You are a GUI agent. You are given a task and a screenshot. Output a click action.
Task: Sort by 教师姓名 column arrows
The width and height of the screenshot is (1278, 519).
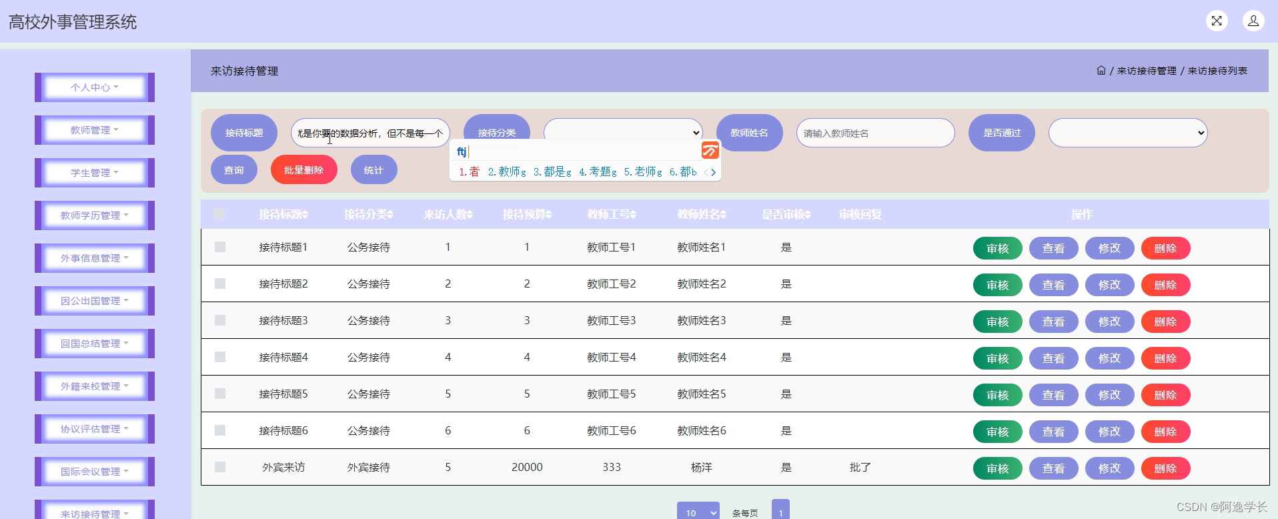tap(723, 215)
